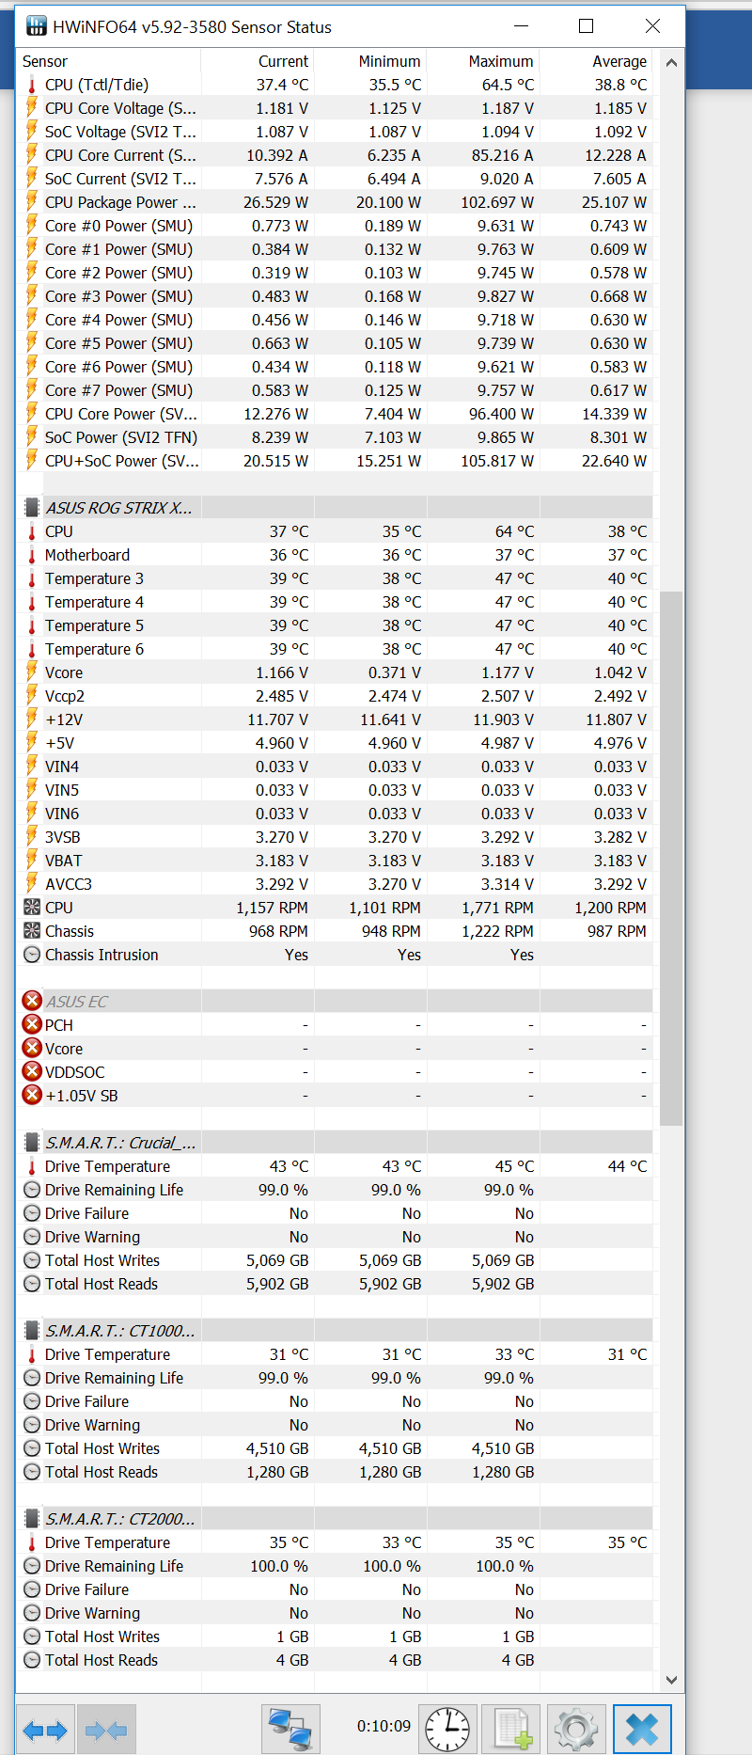Click the 5,902 GB current Total Host Reads
This screenshot has width=752, height=1755.
[277, 1284]
